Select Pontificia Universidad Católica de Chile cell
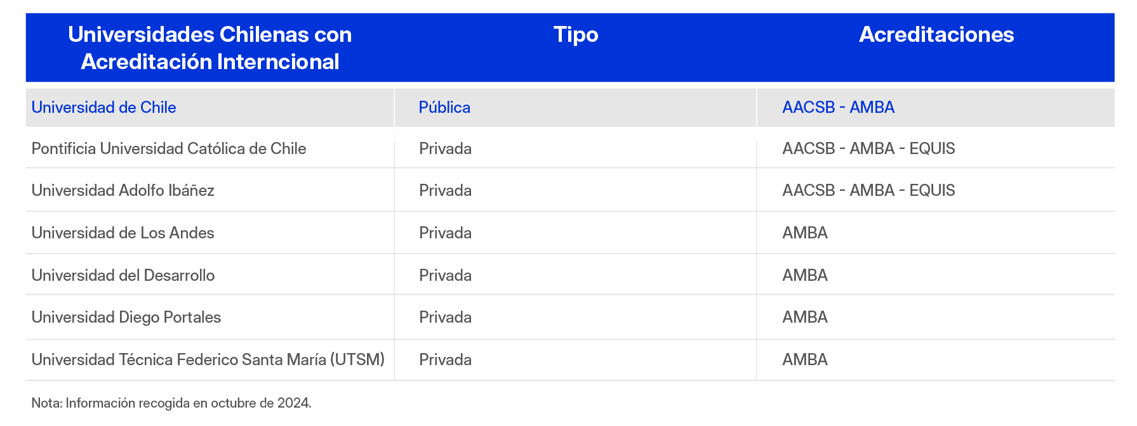 (169, 149)
